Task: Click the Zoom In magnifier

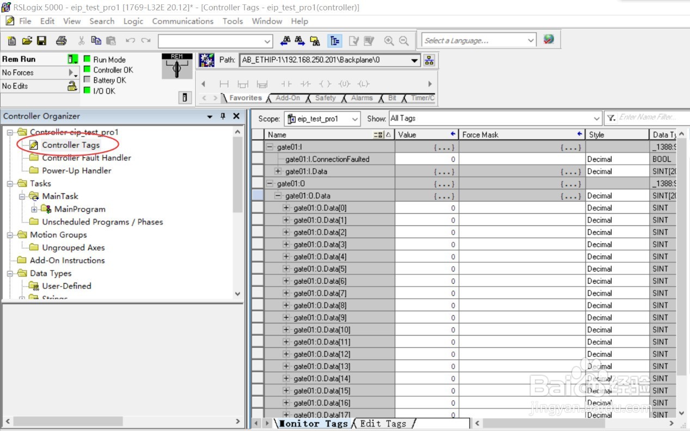Action: click(389, 41)
